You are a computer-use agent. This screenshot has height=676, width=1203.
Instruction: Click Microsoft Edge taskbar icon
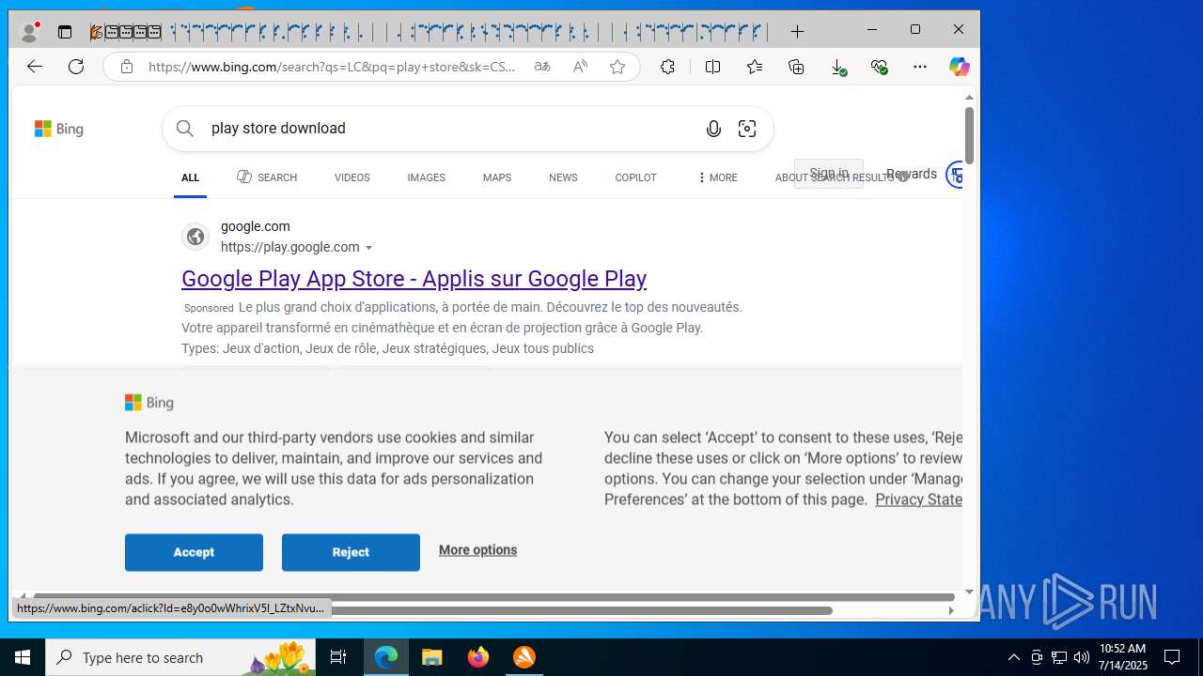pyautogui.click(x=386, y=657)
